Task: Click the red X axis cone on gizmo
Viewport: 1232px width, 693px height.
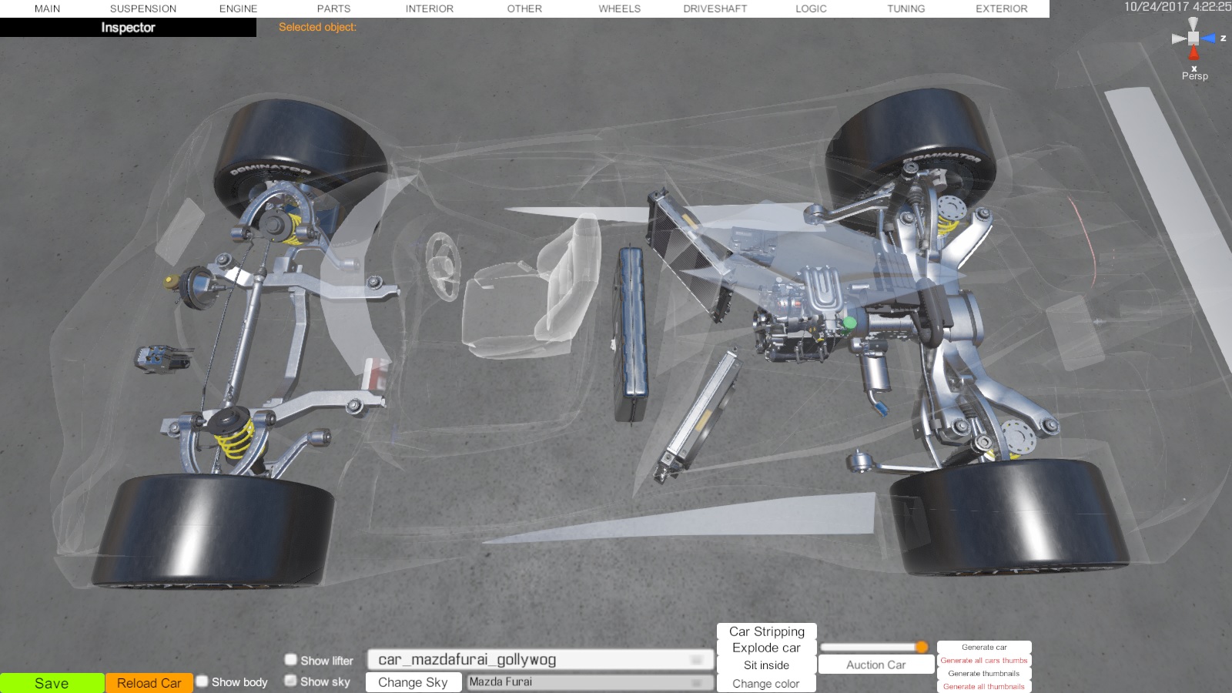Action: [1193, 53]
